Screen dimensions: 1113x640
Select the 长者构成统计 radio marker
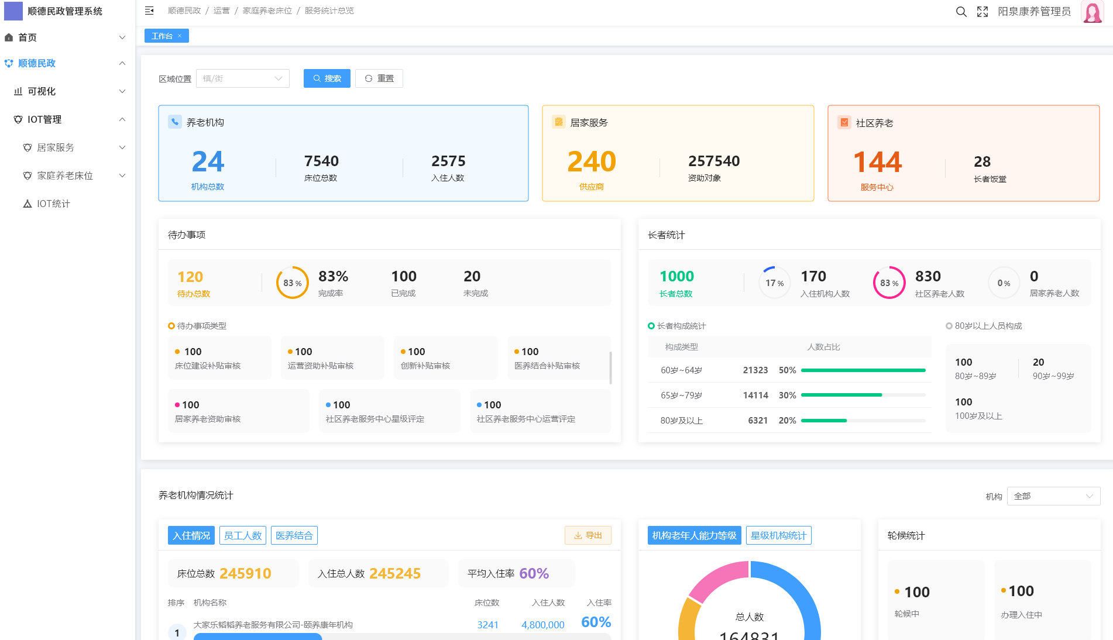point(651,326)
